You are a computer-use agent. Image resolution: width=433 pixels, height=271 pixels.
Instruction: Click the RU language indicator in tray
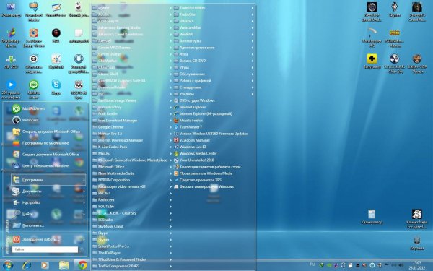coord(312,264)
